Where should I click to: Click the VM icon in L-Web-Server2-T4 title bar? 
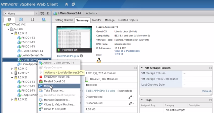tap(55, 13)
